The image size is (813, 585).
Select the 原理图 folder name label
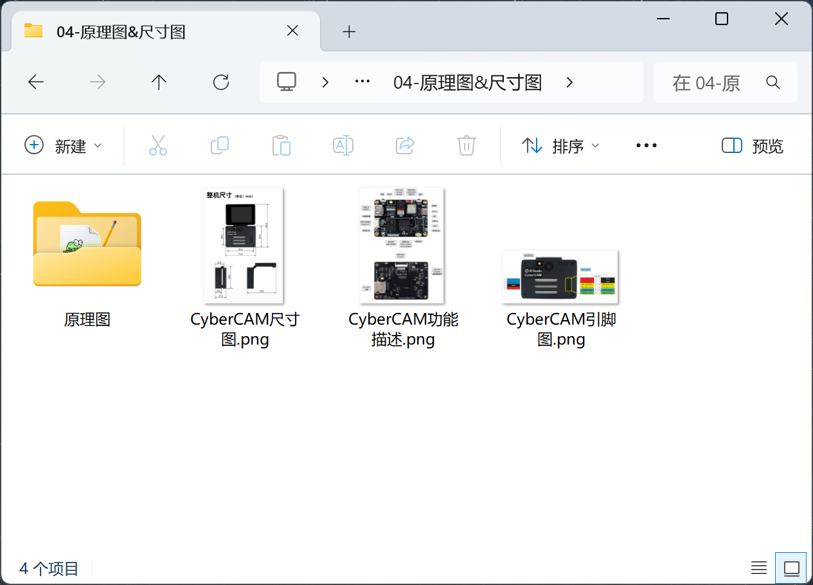[x=87, y=319]
